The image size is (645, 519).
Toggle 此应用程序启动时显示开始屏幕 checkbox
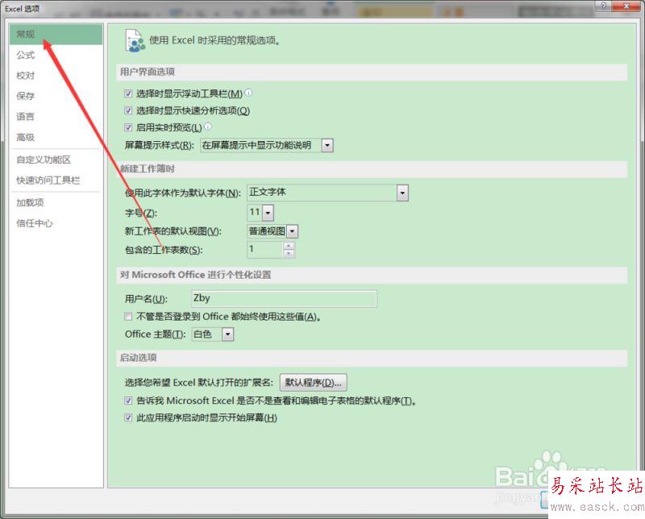click(128, 417)
